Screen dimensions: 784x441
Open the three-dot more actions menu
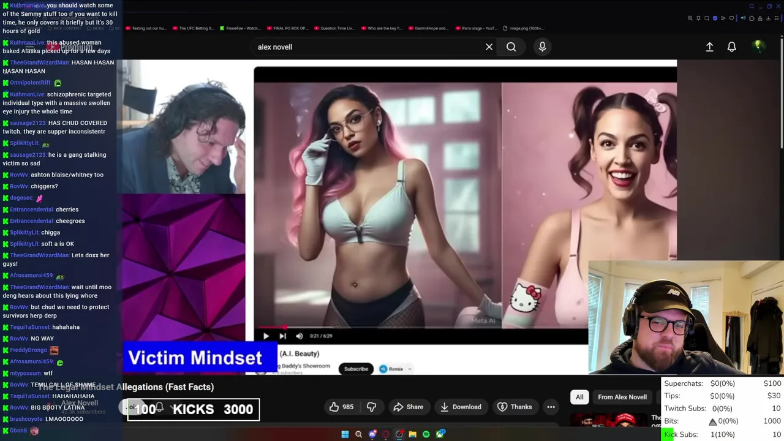pyautogui.click(x=551, y=407)
